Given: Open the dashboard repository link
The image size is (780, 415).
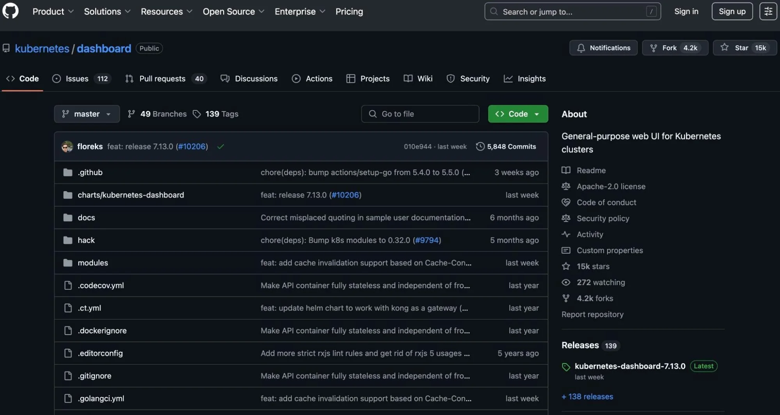Looking at the screenshot, I should click(x=104, y=48).
